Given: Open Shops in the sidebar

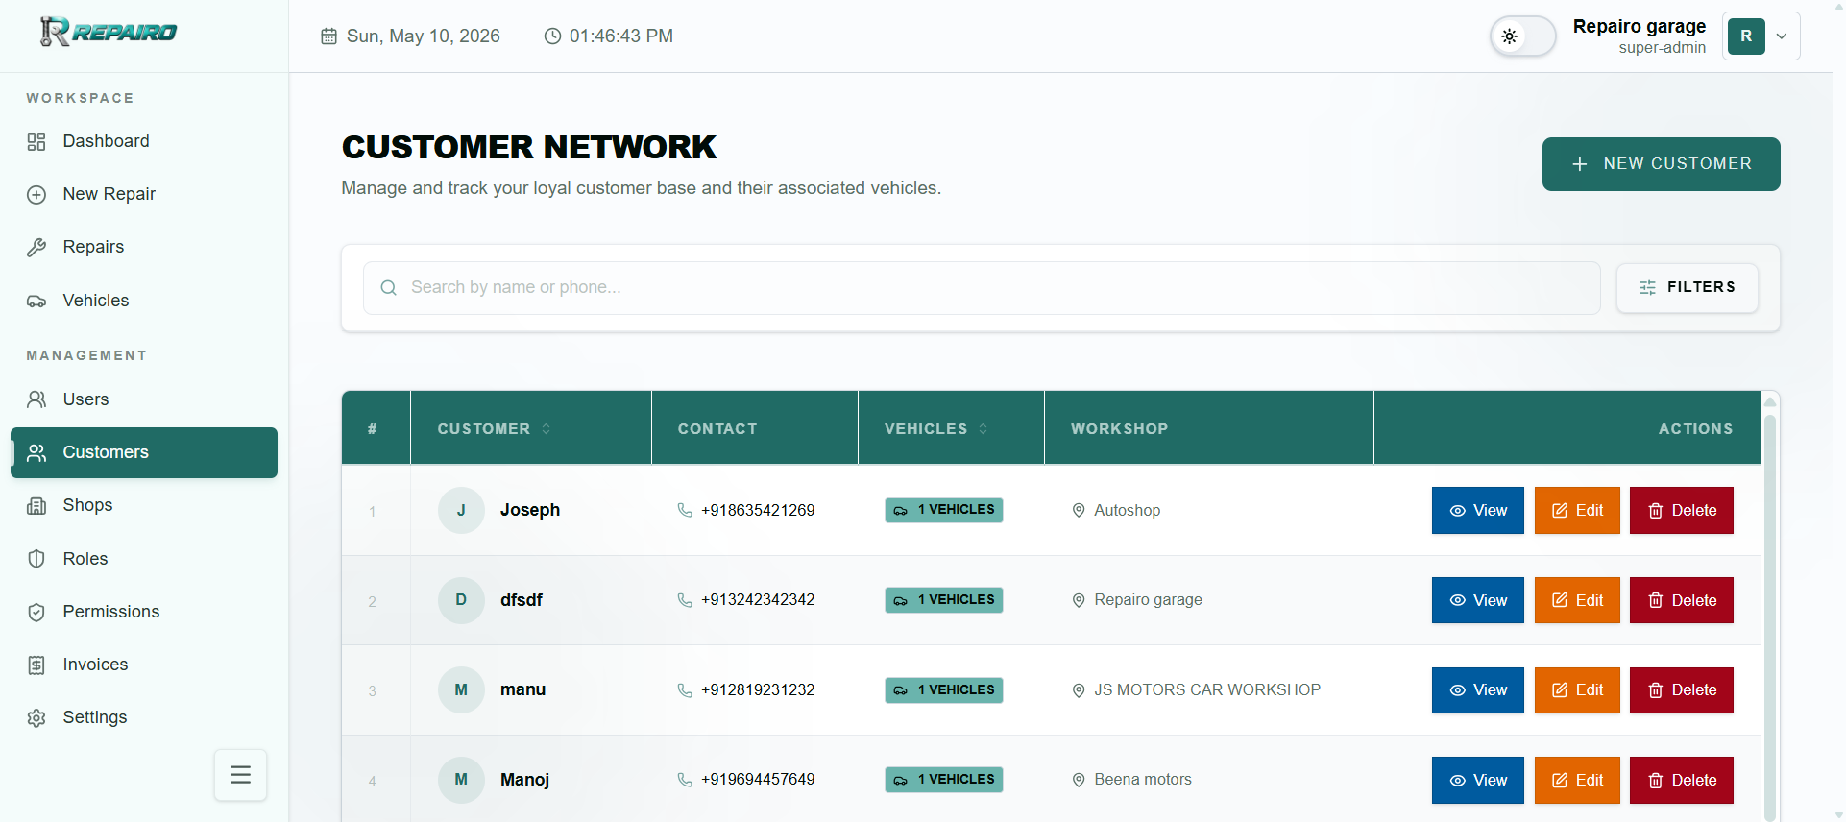Looking at the screenshot, I should tap(144, 505).
